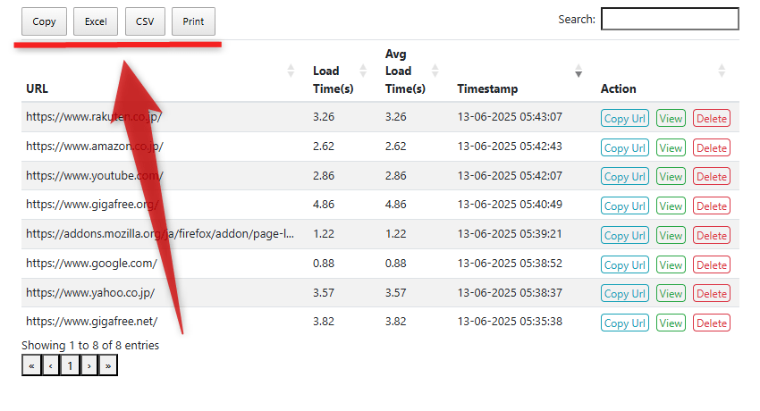
Task: View the gigafree.org entry
Action: point(671,205)
